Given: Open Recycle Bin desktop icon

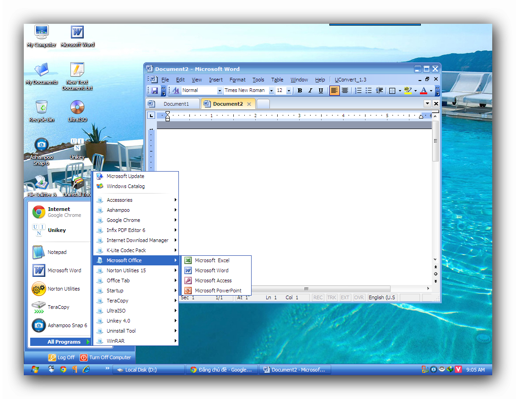Looking at the screenshot, I should tap(42, 111).
